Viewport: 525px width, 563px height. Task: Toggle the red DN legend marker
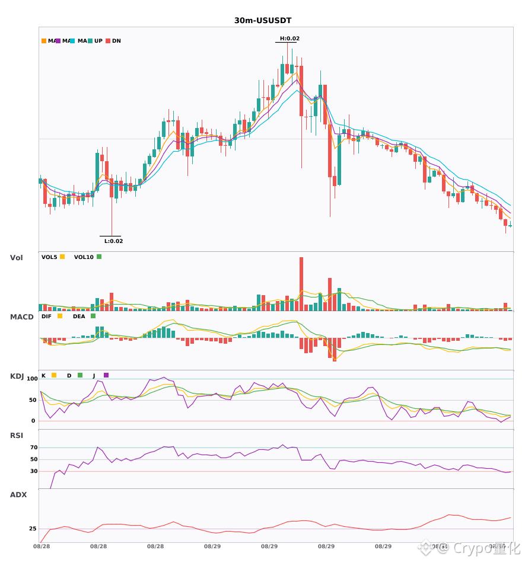coord(108,41)
